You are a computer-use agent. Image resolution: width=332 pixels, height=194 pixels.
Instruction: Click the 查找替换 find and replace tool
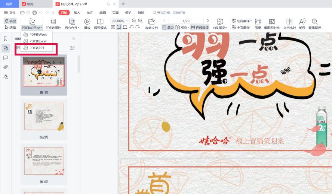click(x=315, y=24)
